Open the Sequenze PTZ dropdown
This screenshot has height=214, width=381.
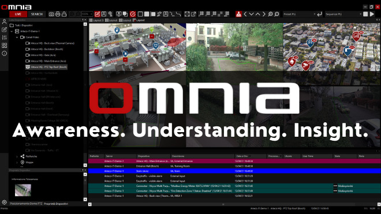[343, 14]
